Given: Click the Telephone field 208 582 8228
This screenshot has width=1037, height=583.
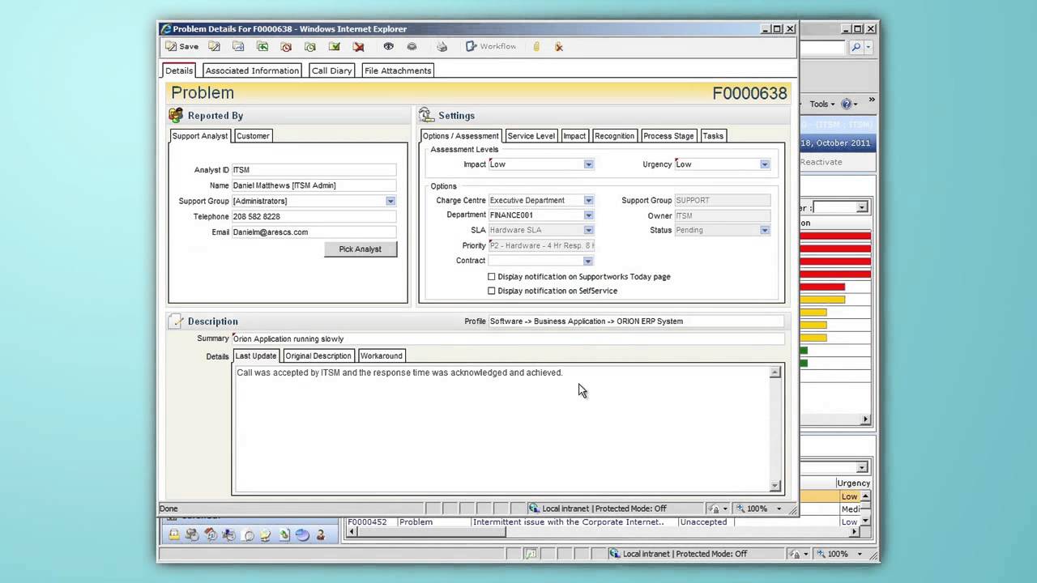Looking at the screenshot, I should pos(314,216).
